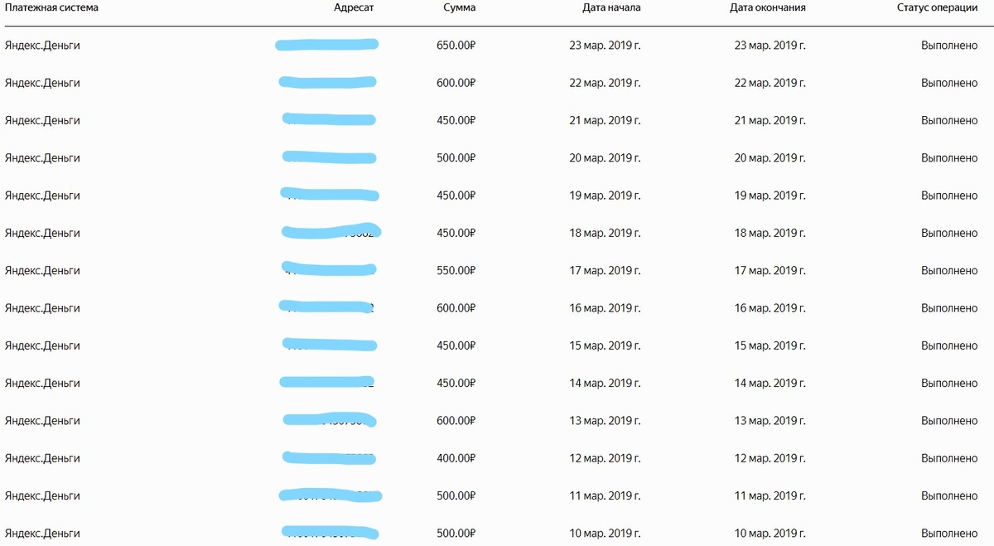Click 'Выполнено' status for 19 мар. row
The height and width of the screenshot is (546, 994).
949,196
